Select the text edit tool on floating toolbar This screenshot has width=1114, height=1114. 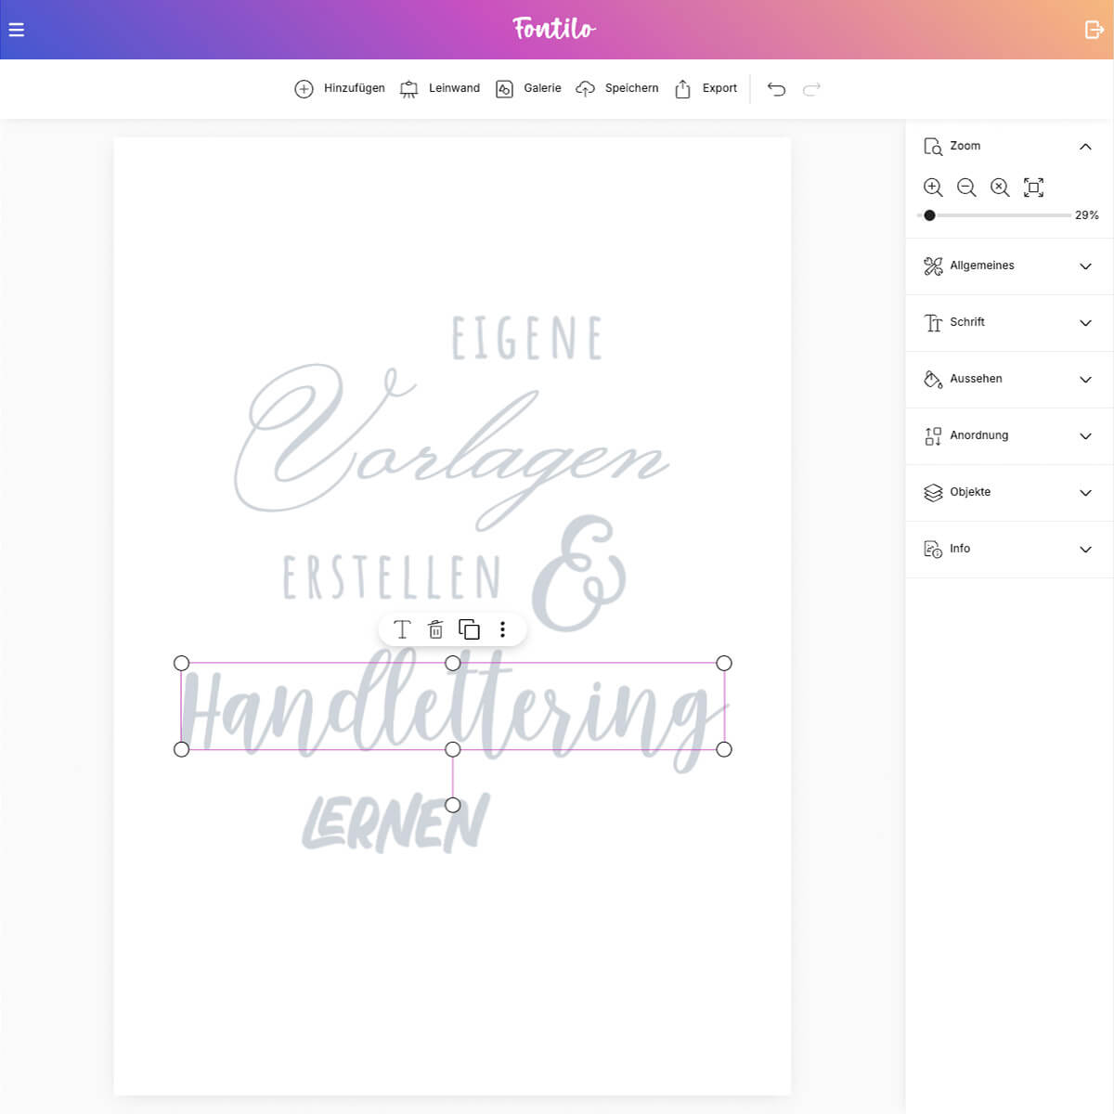[x=402, y=628]
